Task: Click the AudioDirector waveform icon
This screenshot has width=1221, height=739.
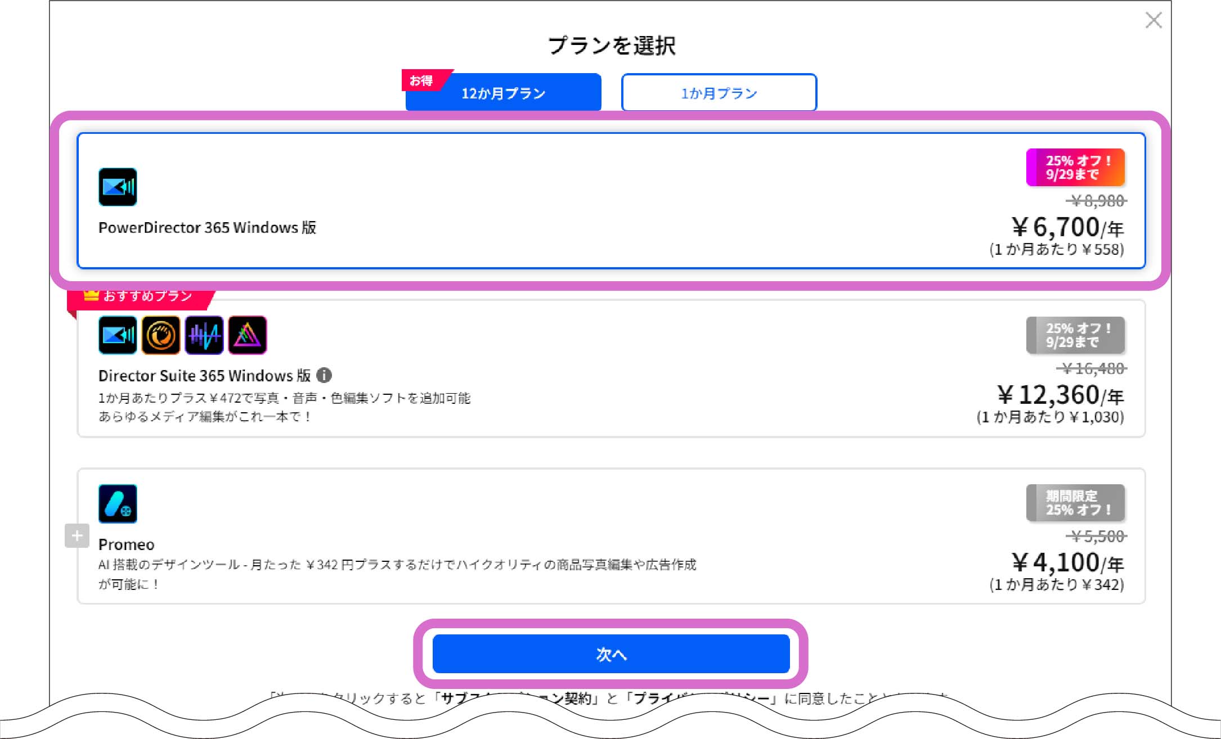Action: [204, 335]
